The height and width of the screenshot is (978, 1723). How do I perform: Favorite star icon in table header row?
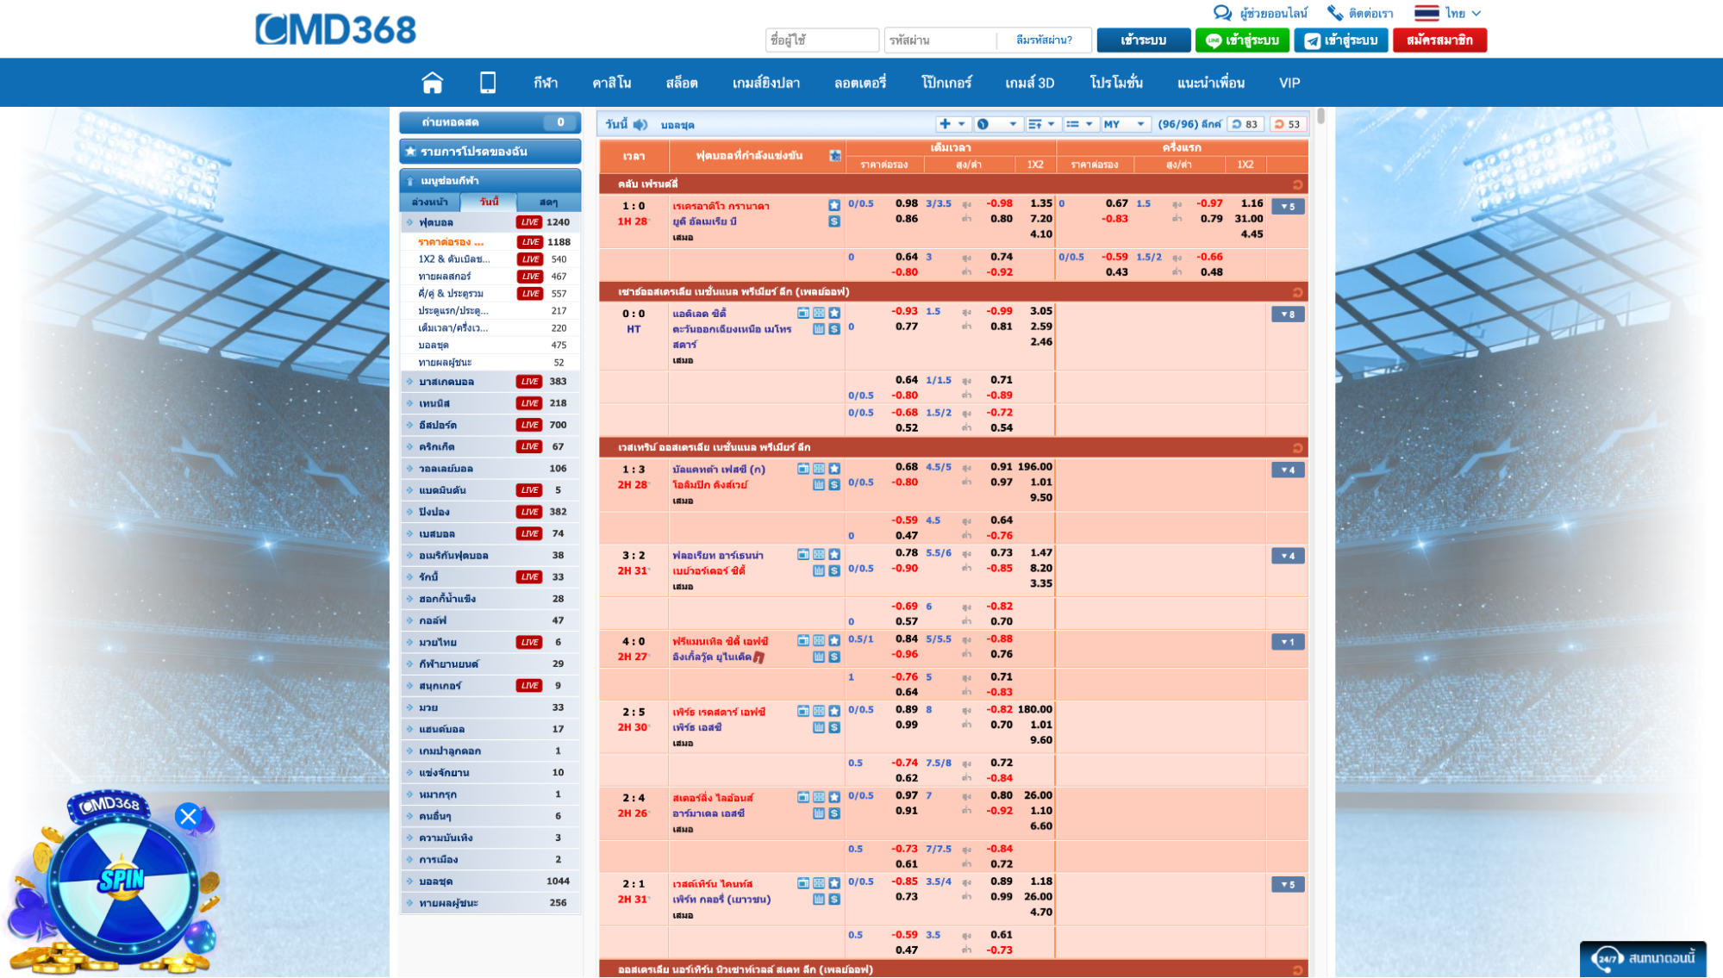click(x=834, y=156)
